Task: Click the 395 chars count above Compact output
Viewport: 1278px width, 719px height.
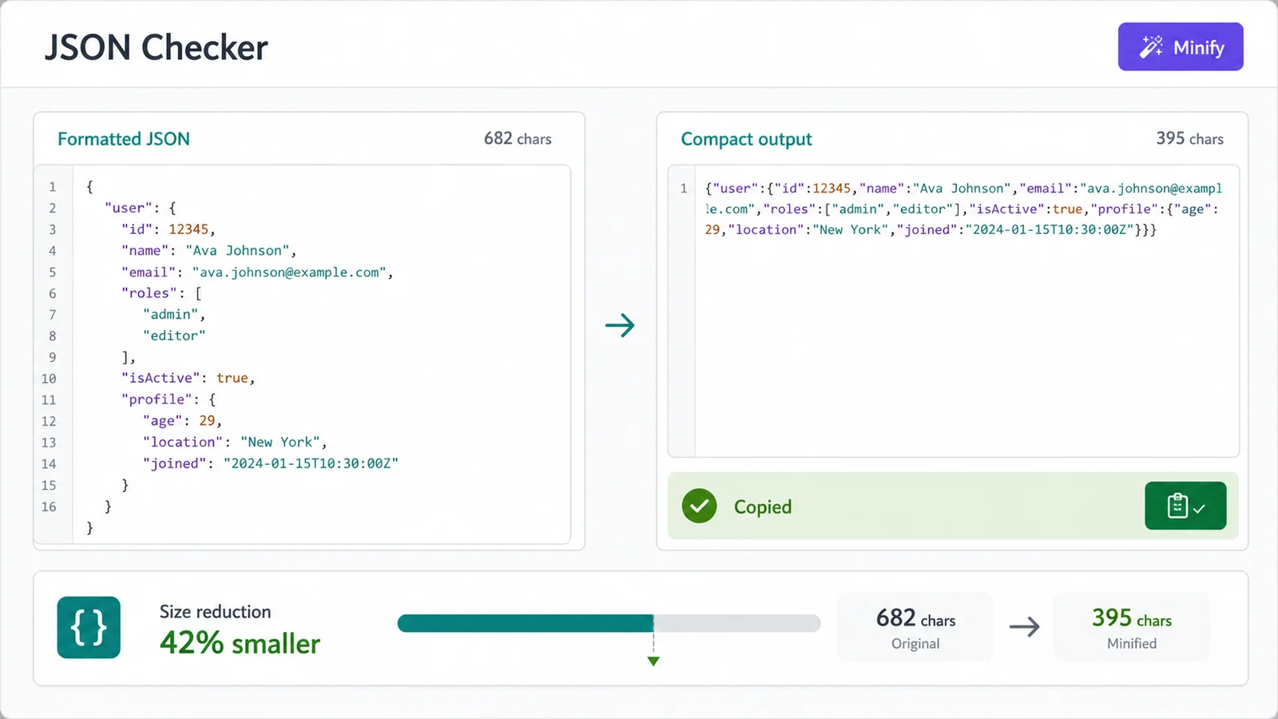Action: click(x=1189, y=139)
